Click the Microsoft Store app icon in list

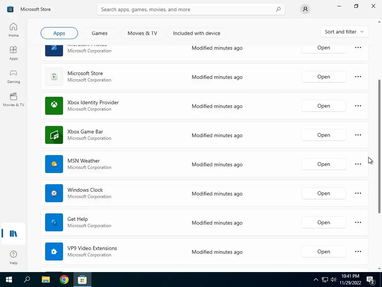tap(54, 77)
